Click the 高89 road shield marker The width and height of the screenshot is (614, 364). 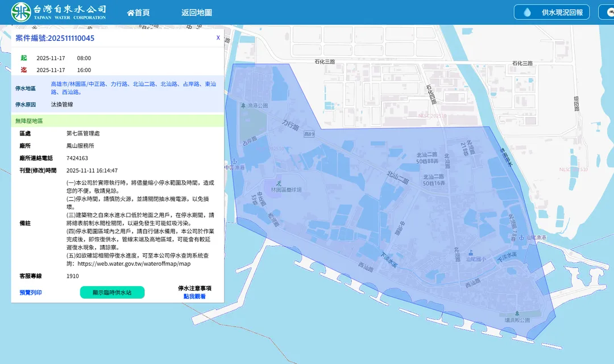(x=309, y=133)
